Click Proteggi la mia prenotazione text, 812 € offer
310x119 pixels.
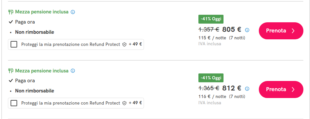point(71,103)
